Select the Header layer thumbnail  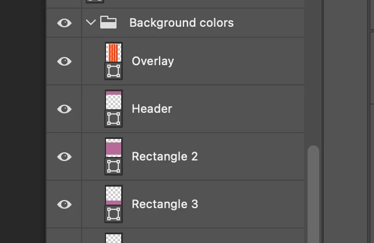click(114, 100)
